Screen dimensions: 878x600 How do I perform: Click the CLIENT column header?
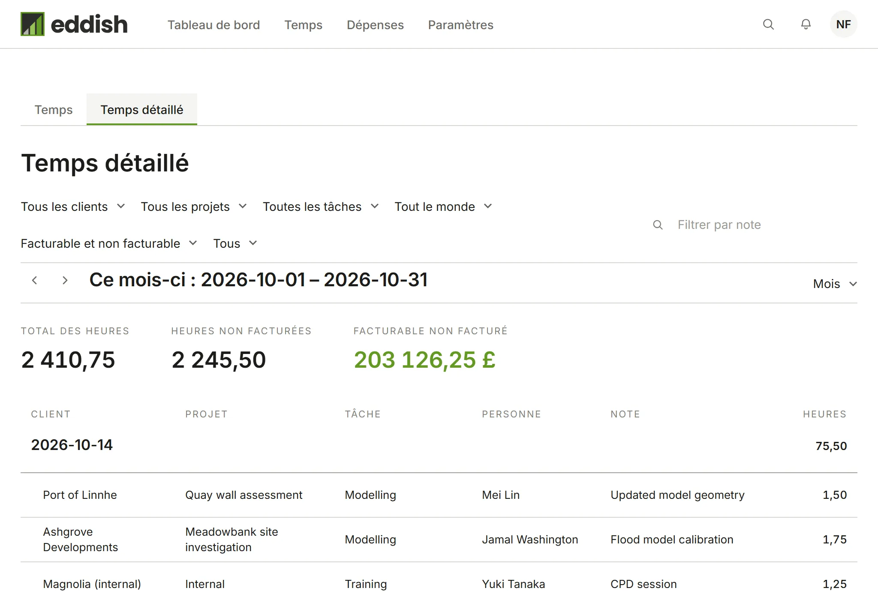[51, 414]
